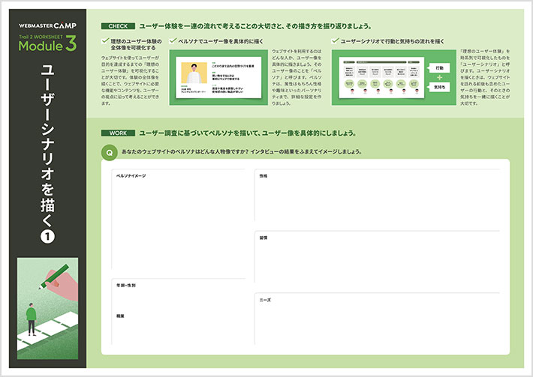Click the 性格 input box
The height and width of the screenshot is (377, 533).
coord(378,195)
